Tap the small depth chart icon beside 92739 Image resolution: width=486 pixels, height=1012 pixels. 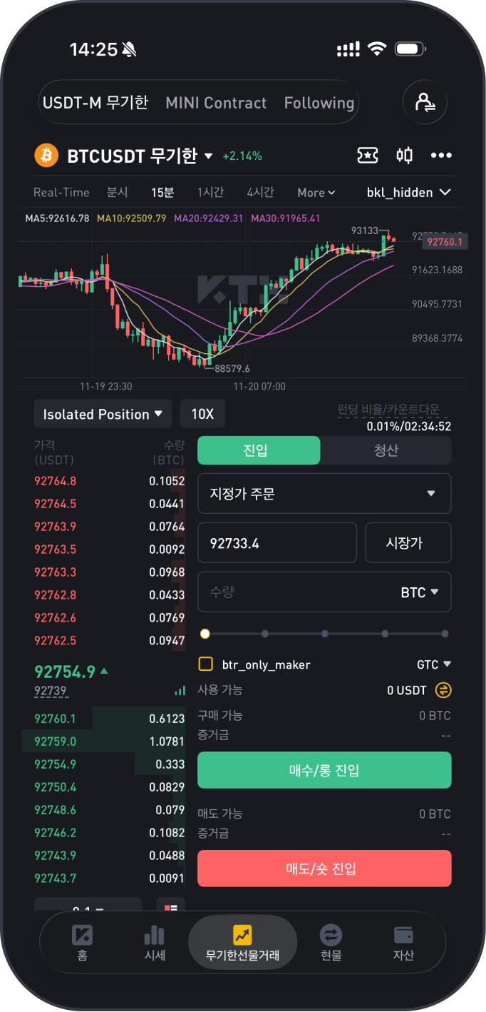pos(180,692)
